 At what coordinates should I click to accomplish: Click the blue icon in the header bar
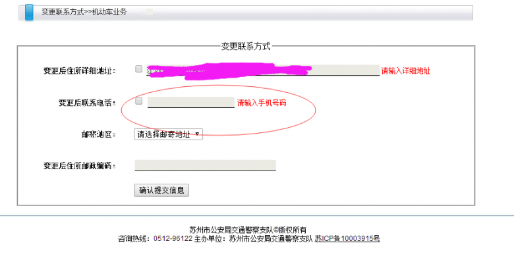tap(29, 13)
